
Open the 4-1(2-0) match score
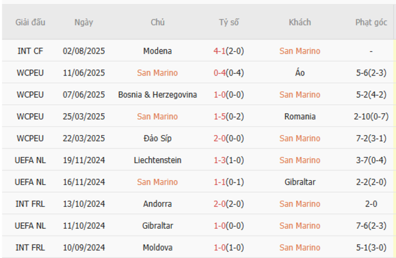(229, 51)
